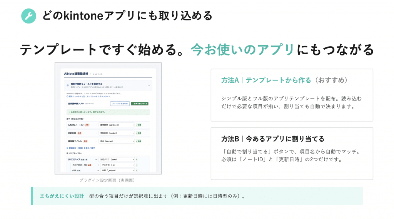Click the '方法A｜テンプレートから作る' heading

tap(266, 80)
